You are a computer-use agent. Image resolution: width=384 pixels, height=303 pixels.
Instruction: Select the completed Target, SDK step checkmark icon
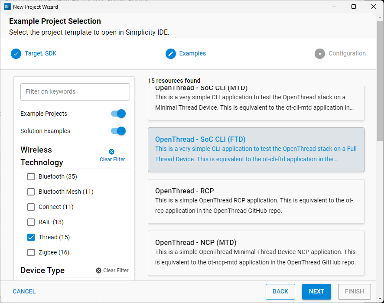(x=16, y=53)
